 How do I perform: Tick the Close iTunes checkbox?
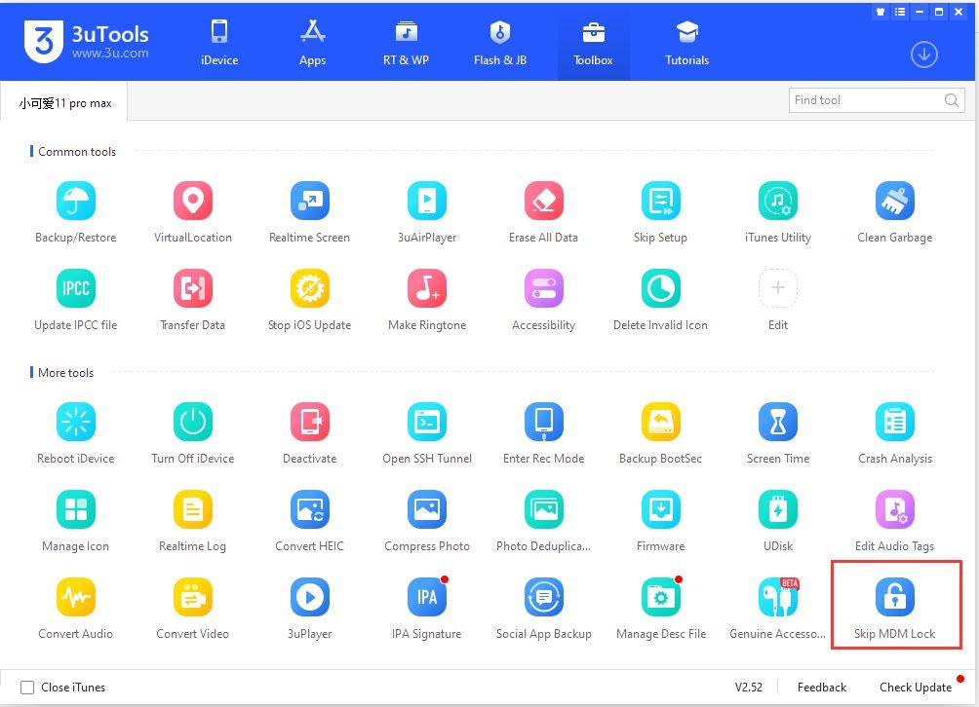pos(27,688)
